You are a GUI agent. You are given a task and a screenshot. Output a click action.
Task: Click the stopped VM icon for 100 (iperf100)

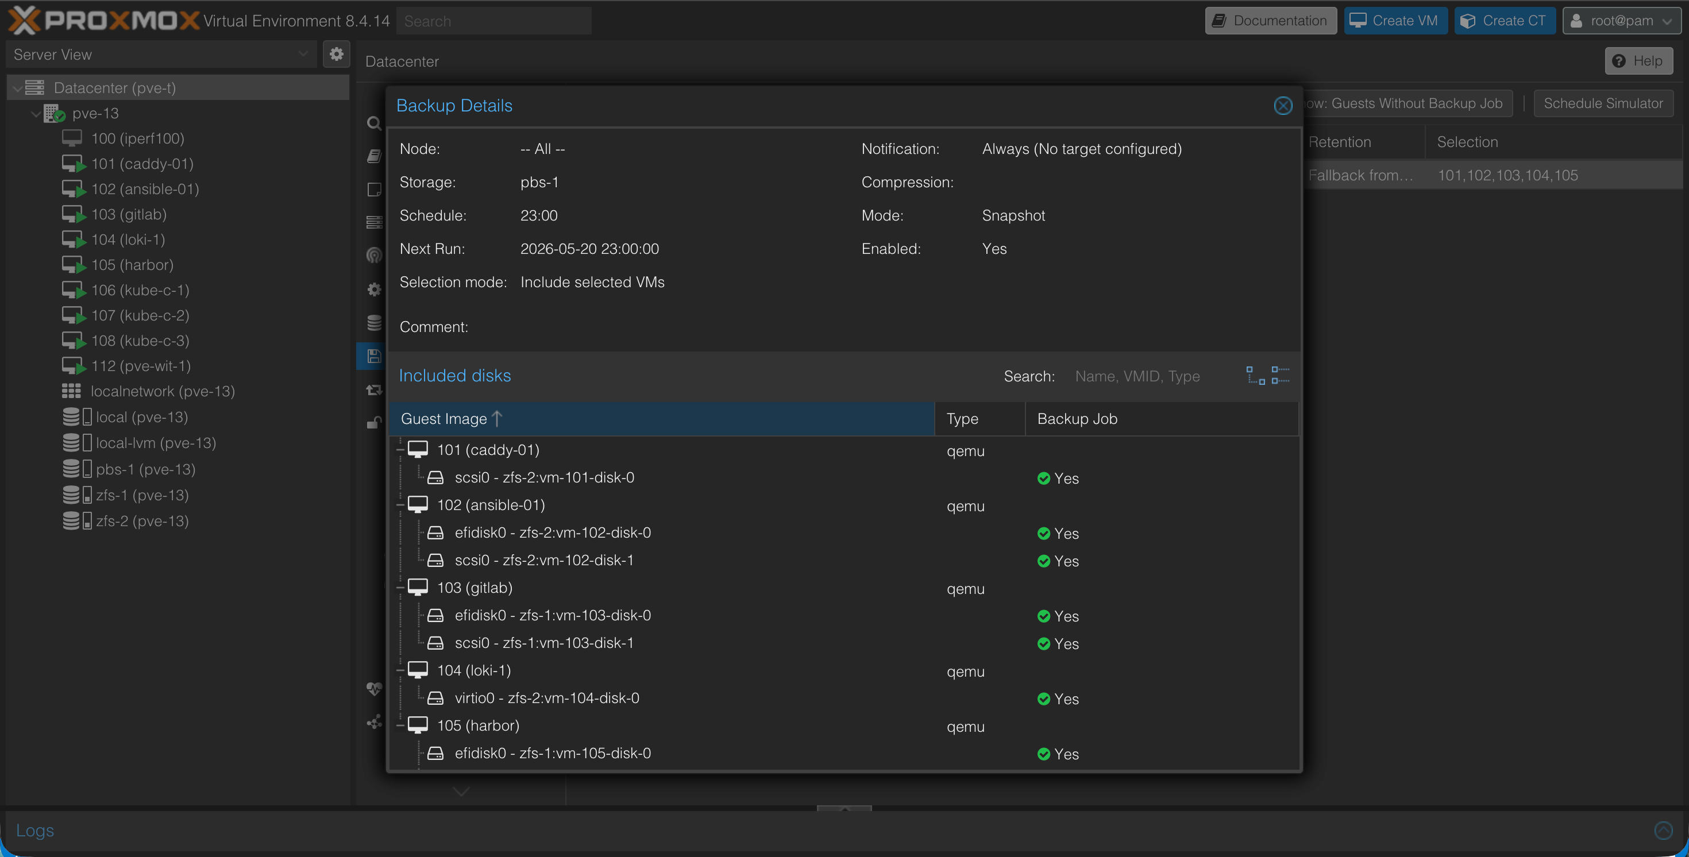[72, 138]
